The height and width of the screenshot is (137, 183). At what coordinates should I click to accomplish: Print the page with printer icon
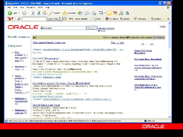coord(94,13)
